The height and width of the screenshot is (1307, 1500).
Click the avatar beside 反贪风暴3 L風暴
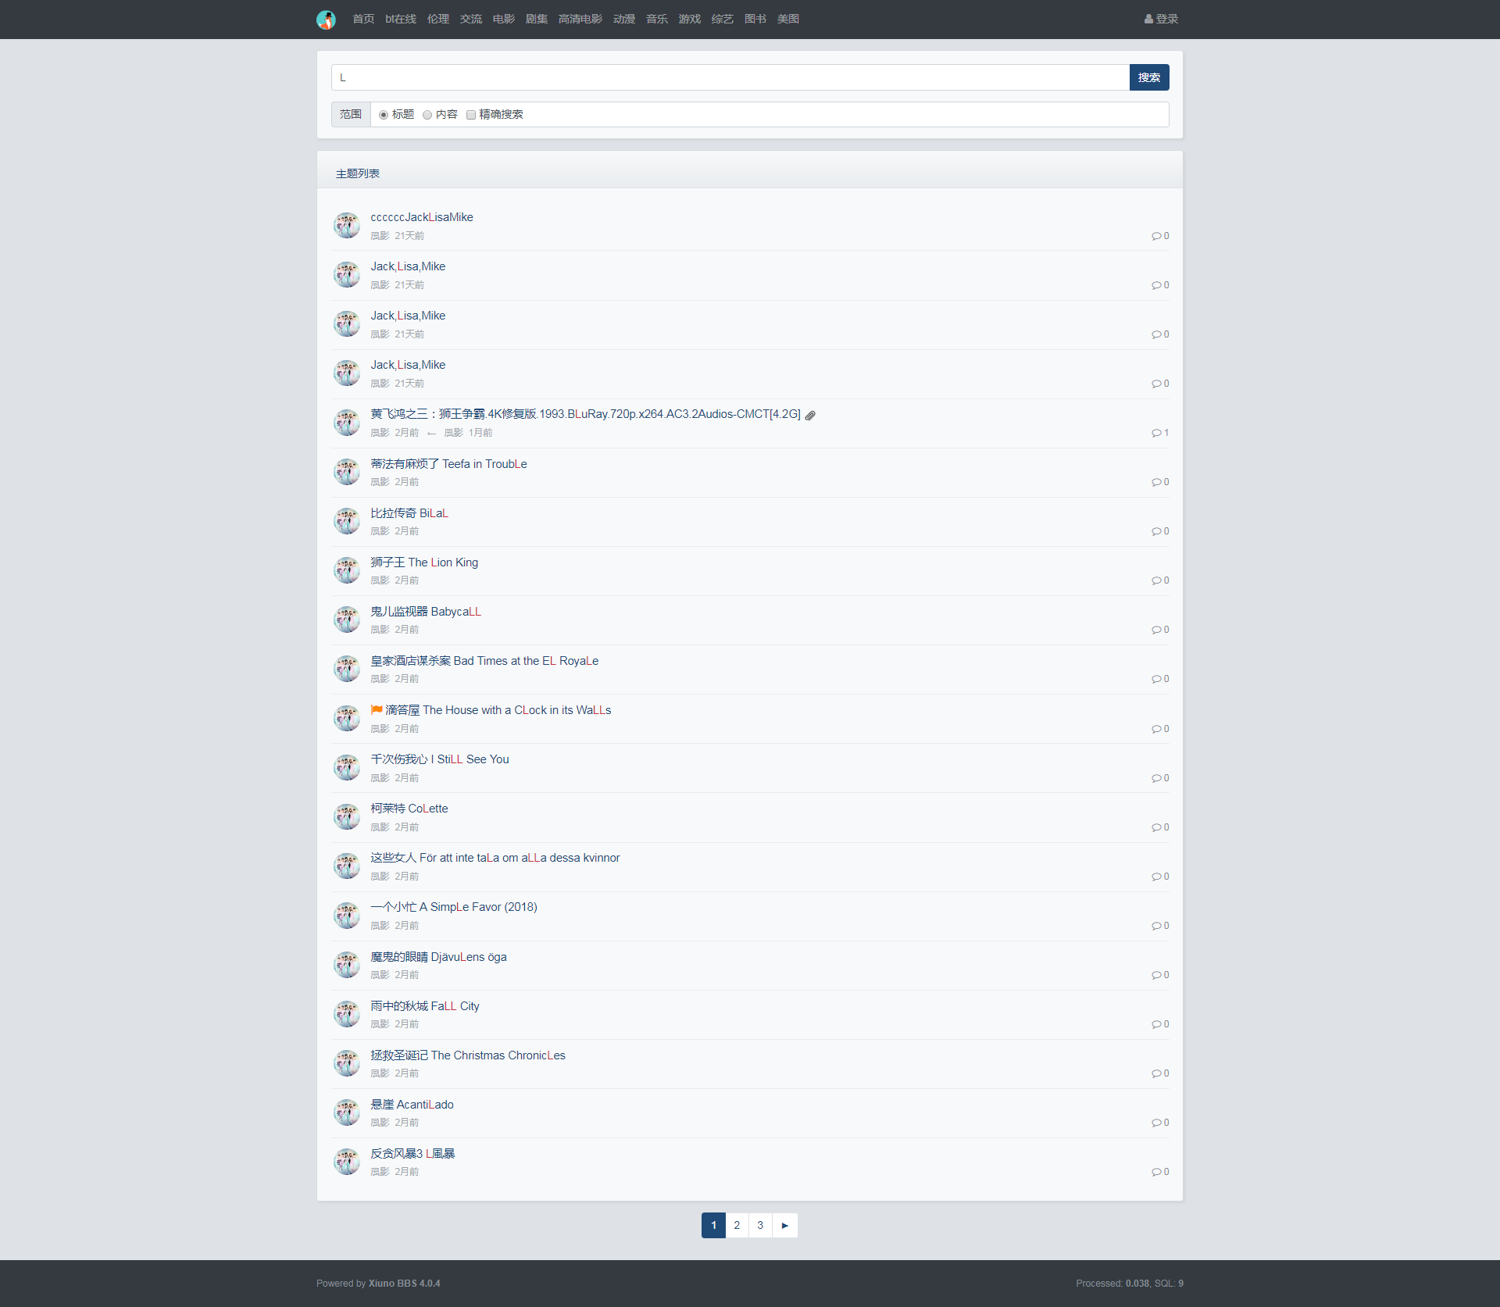347,1162
